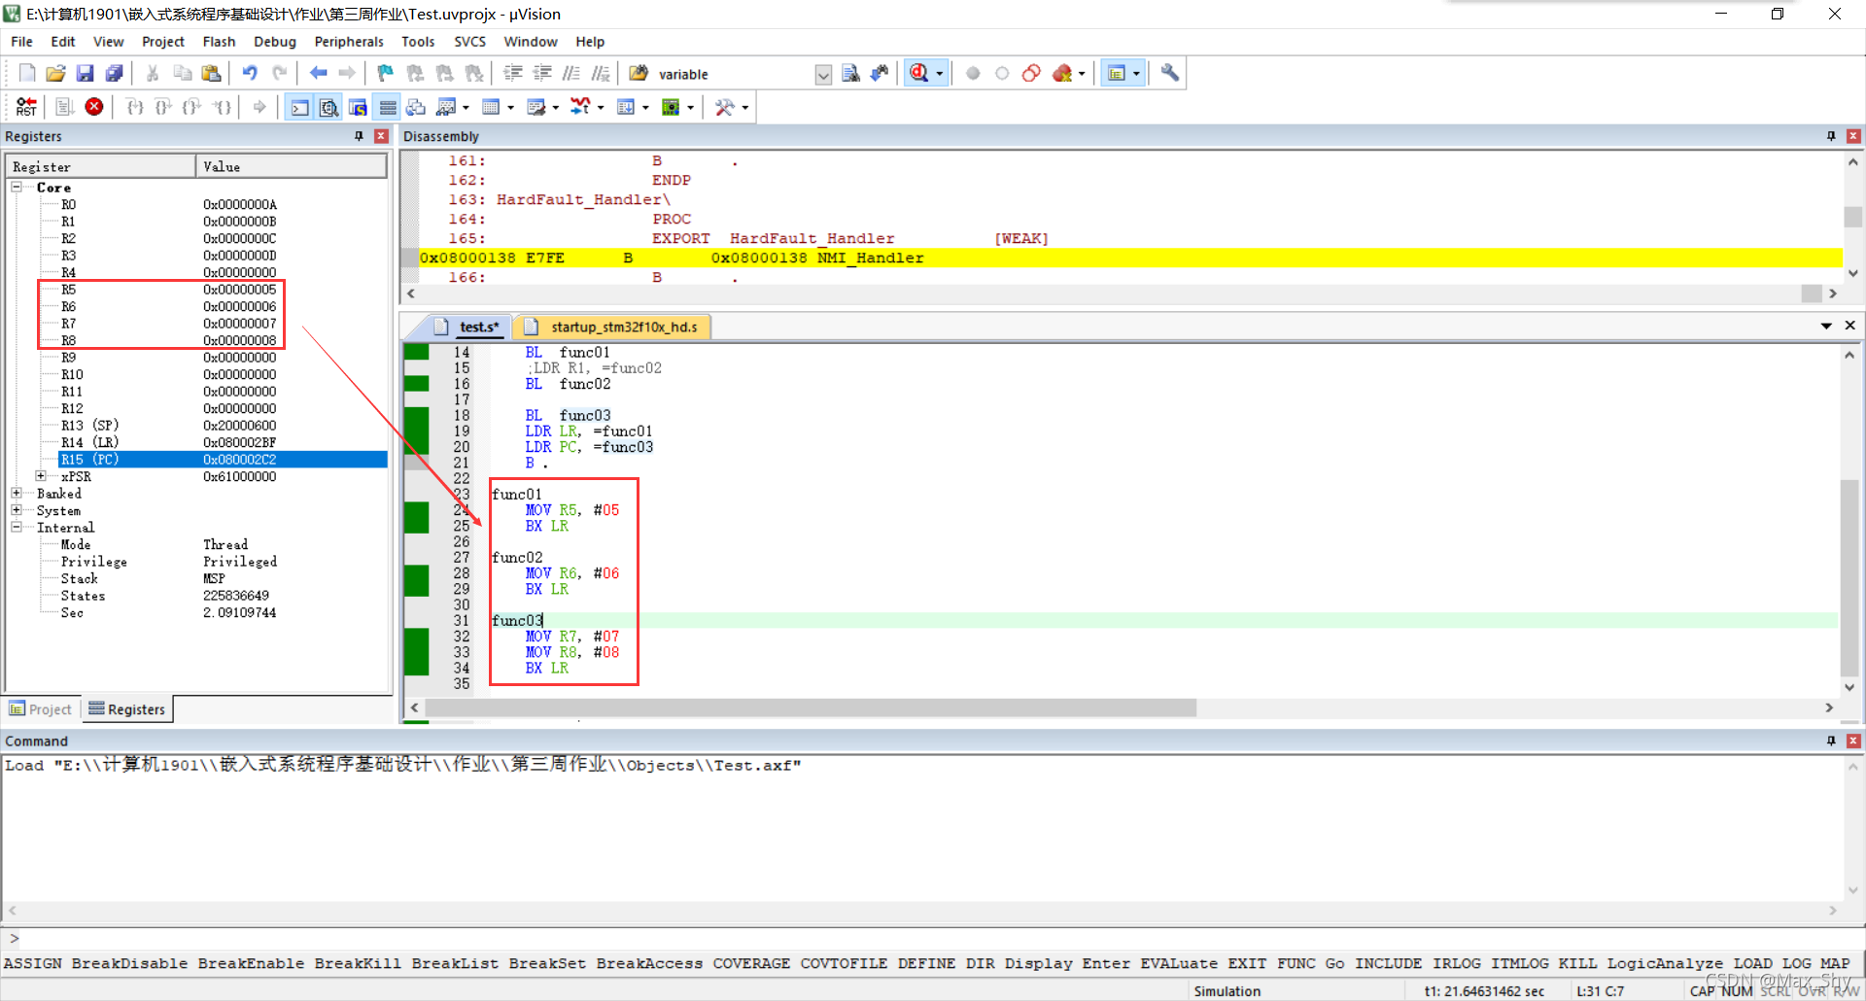Screen dimensions: 1866x1001
Task: Create a new file with toolbar icon
Action: pos(27,73)
